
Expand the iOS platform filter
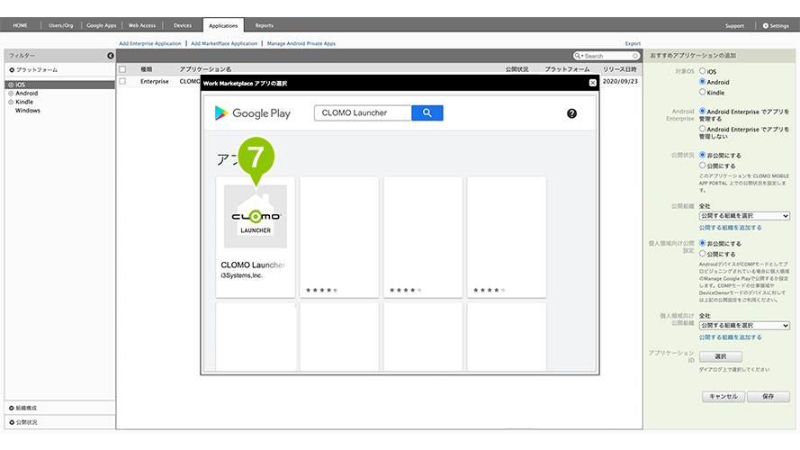[x=11, y=85]
